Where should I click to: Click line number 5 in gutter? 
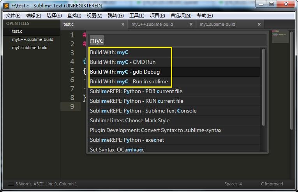(72, 71)
